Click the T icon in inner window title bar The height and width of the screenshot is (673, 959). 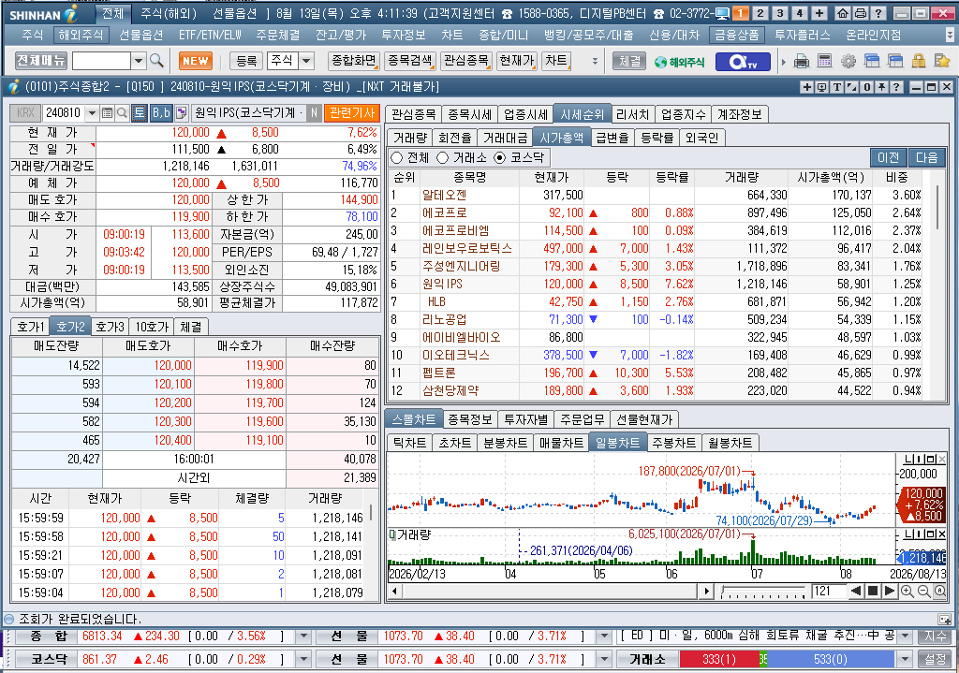click(836, 87)
